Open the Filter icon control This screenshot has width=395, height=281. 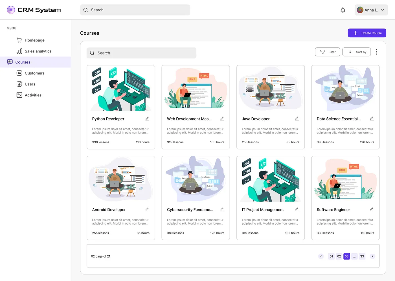(x=322, y=52)
